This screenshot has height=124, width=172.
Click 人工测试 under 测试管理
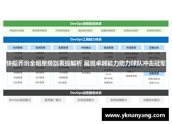(x=108, y=57)
